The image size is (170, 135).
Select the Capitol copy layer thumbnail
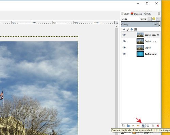(140, 41)
